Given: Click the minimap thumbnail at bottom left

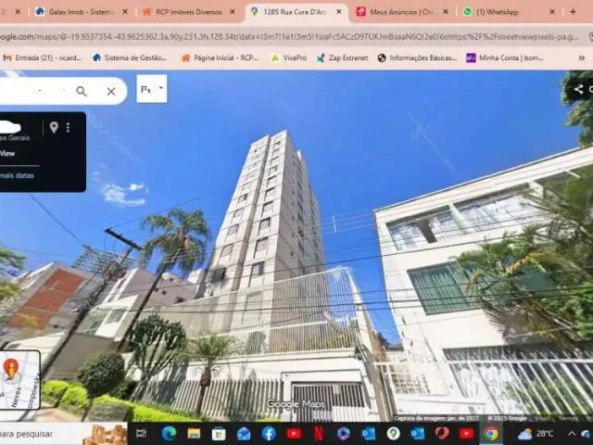Looking at the screenshot, I should tap(19, 378).
